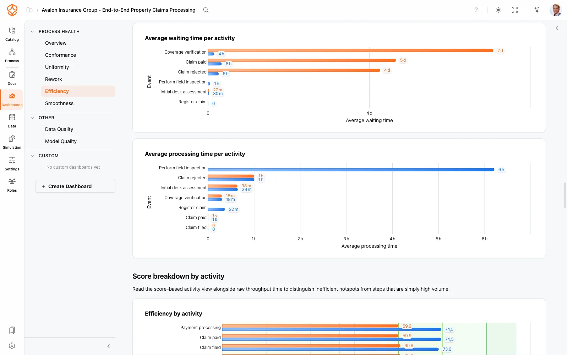Click the bookmark icon in sidebar

click(x=12, y=330)
